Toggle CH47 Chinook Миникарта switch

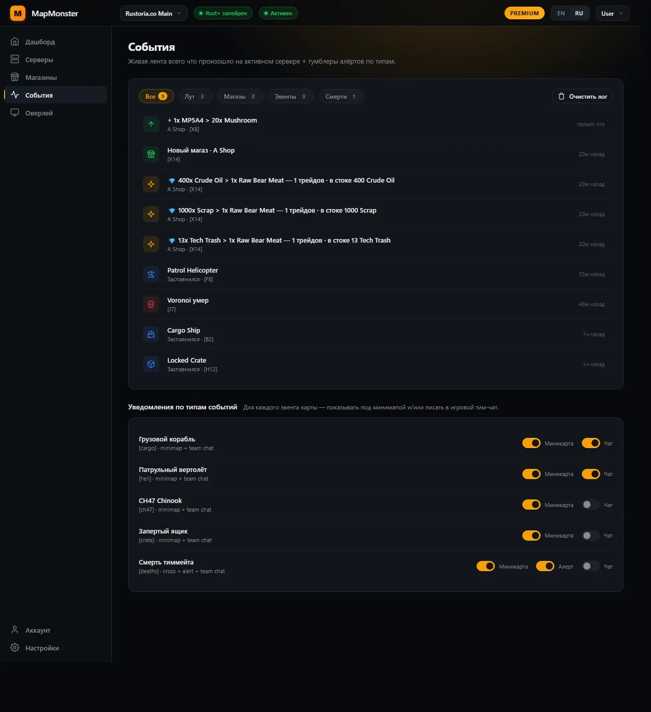[x=531, y=505]
